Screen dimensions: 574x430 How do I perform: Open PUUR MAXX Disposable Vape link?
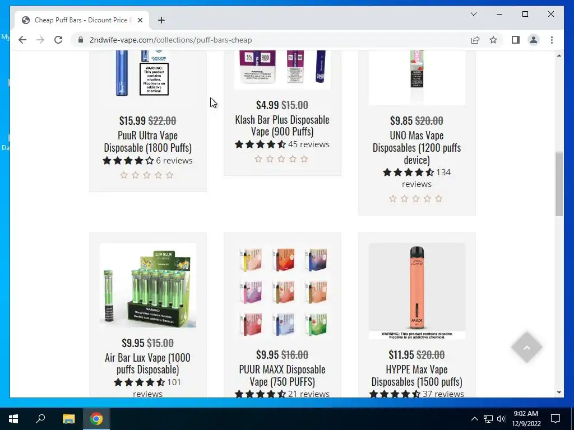tap(282, 375)
